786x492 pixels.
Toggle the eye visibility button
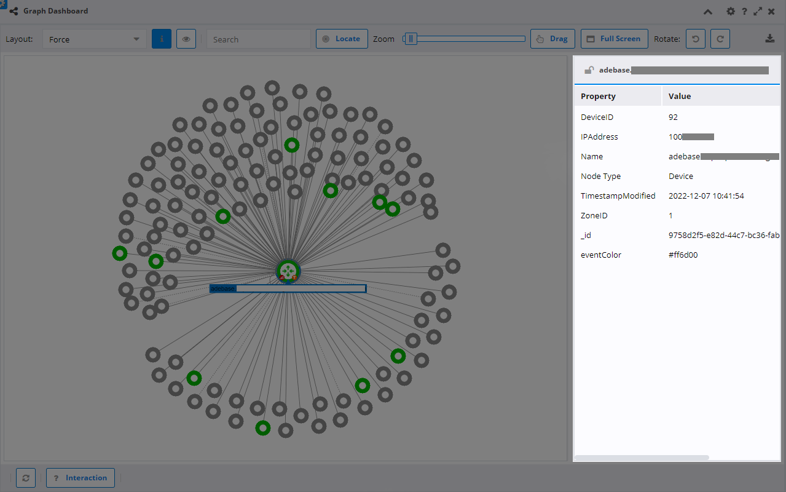coord(186,39)
